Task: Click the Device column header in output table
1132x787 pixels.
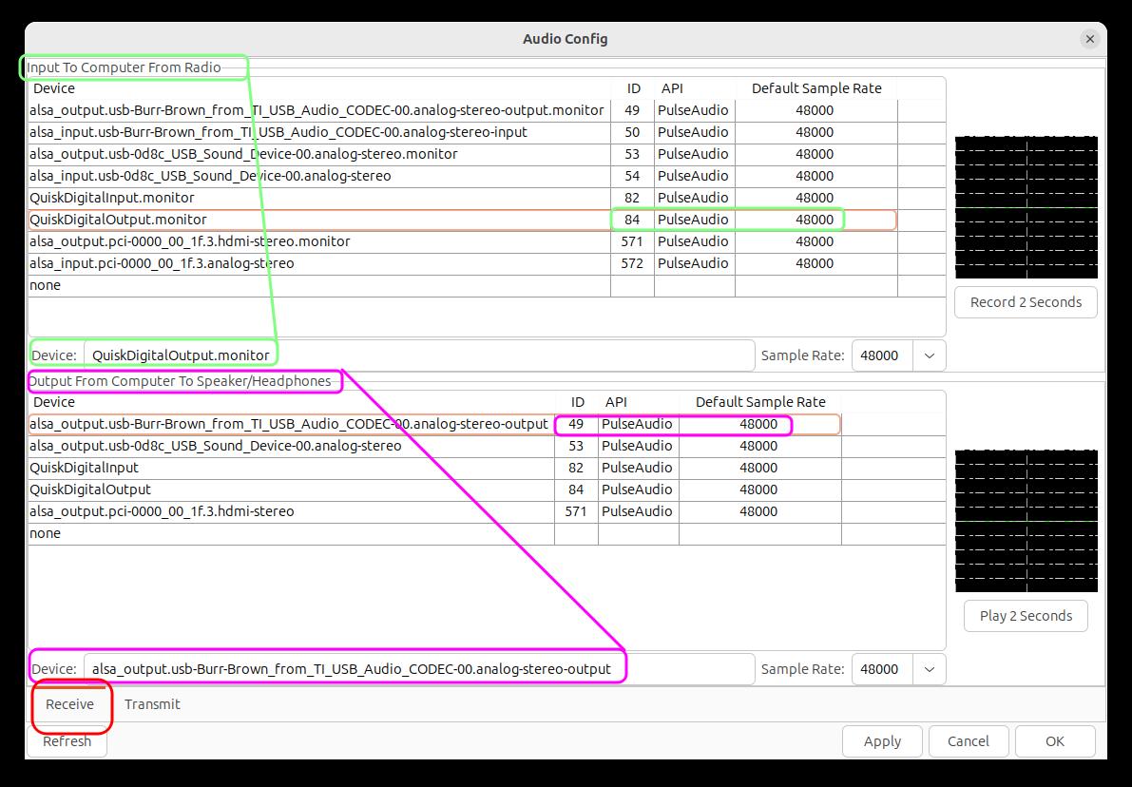Action: click(291, 402)
